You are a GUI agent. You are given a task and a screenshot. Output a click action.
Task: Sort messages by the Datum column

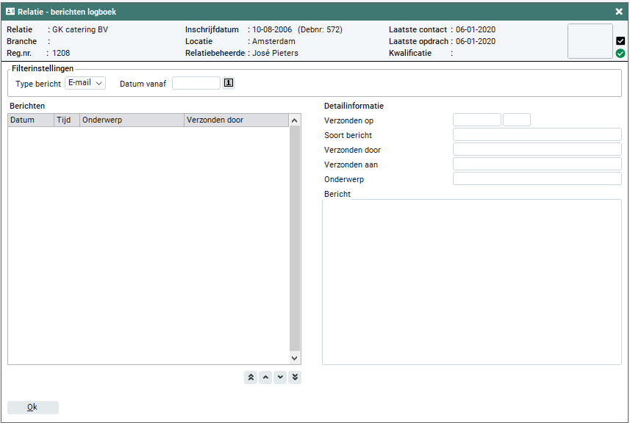(31, 120)
